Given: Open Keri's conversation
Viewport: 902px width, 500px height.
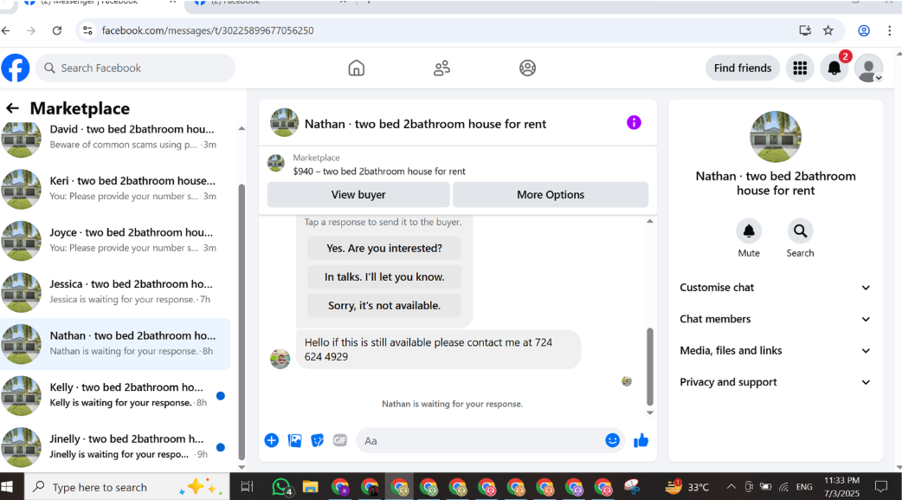Looking at the screenshot, I should [x=115, y=189].
